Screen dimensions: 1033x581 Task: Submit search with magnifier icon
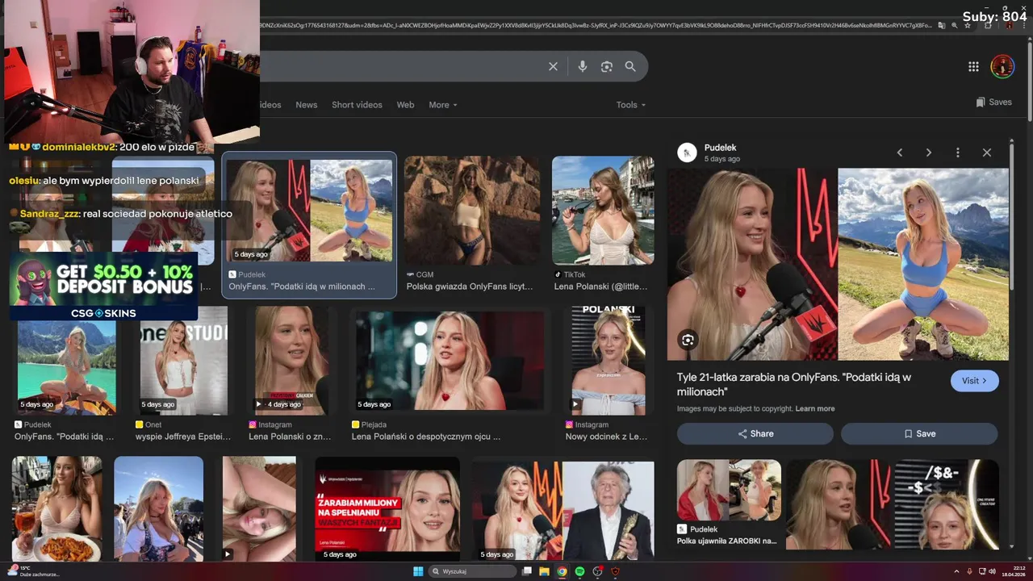pyautogui.click(x=630, y=66)
